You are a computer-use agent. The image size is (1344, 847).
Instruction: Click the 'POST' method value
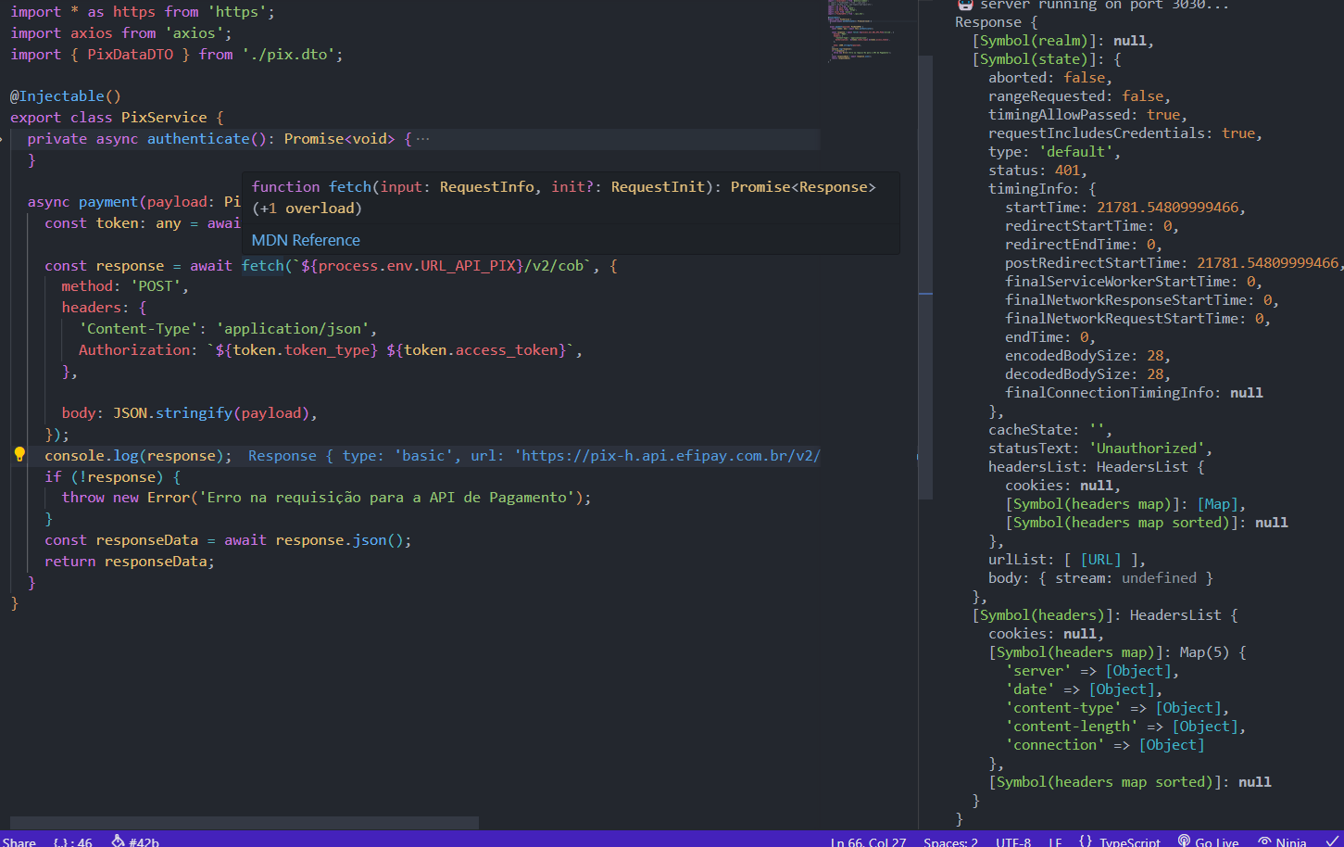[156, 287]
